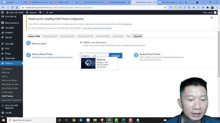The image size is (220, 123).
Task: Open Cài đặt mạng submenu item
Action: pyautogui.click(x=7, y=92)
